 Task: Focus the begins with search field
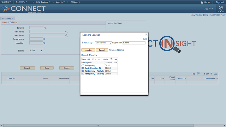point(134,43)
